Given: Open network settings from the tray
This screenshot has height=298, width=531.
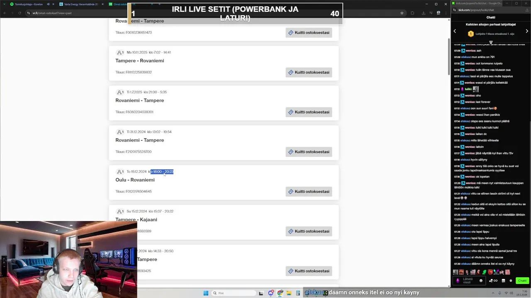Looking at the screenshot, I should (506, 293).
